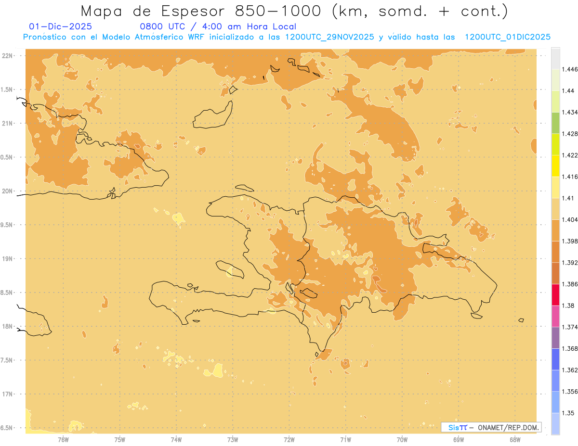
Task: Click the bright yellow swatch between 1.416 and 1.422
Action: point(556,166)
